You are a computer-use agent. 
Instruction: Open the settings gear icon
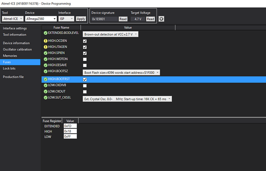click(x=161, y=19)
